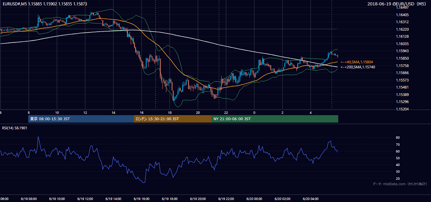Click the RSI scale value 70
This screenshot has width=431, height=202.
click(x=398, y=144)
